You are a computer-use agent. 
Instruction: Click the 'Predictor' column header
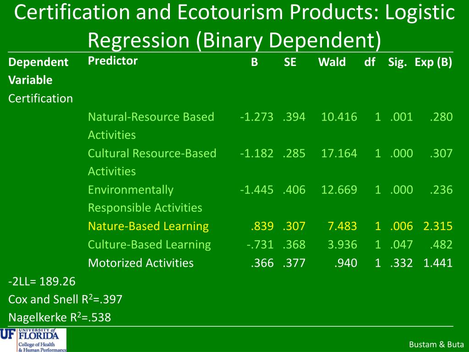click(113, 61)
